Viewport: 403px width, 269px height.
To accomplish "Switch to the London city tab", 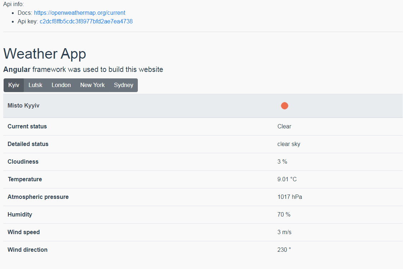I will (61, 85).
